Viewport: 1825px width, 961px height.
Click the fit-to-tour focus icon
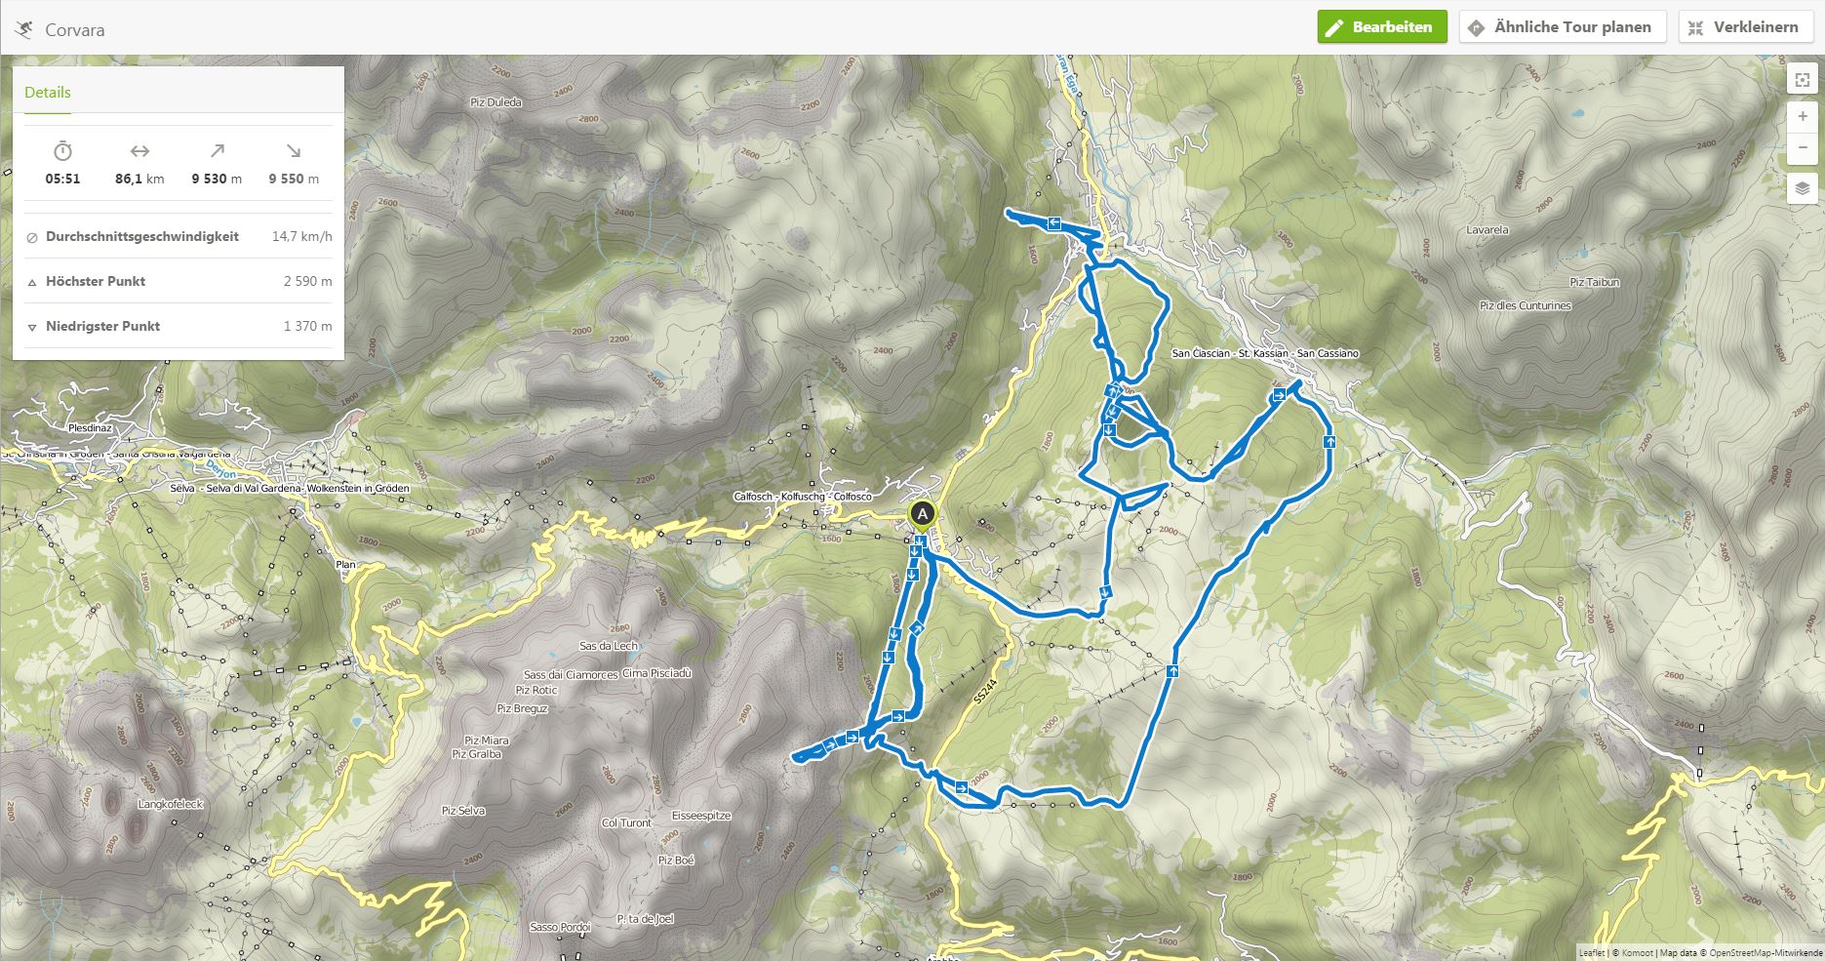tap(1802, 80)
